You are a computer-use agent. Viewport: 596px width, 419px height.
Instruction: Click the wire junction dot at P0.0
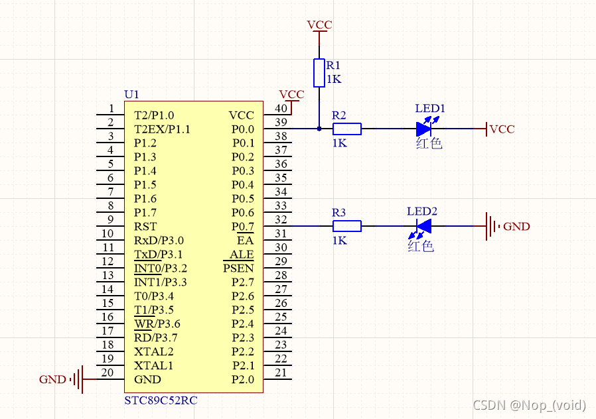(x=319, y=129)
